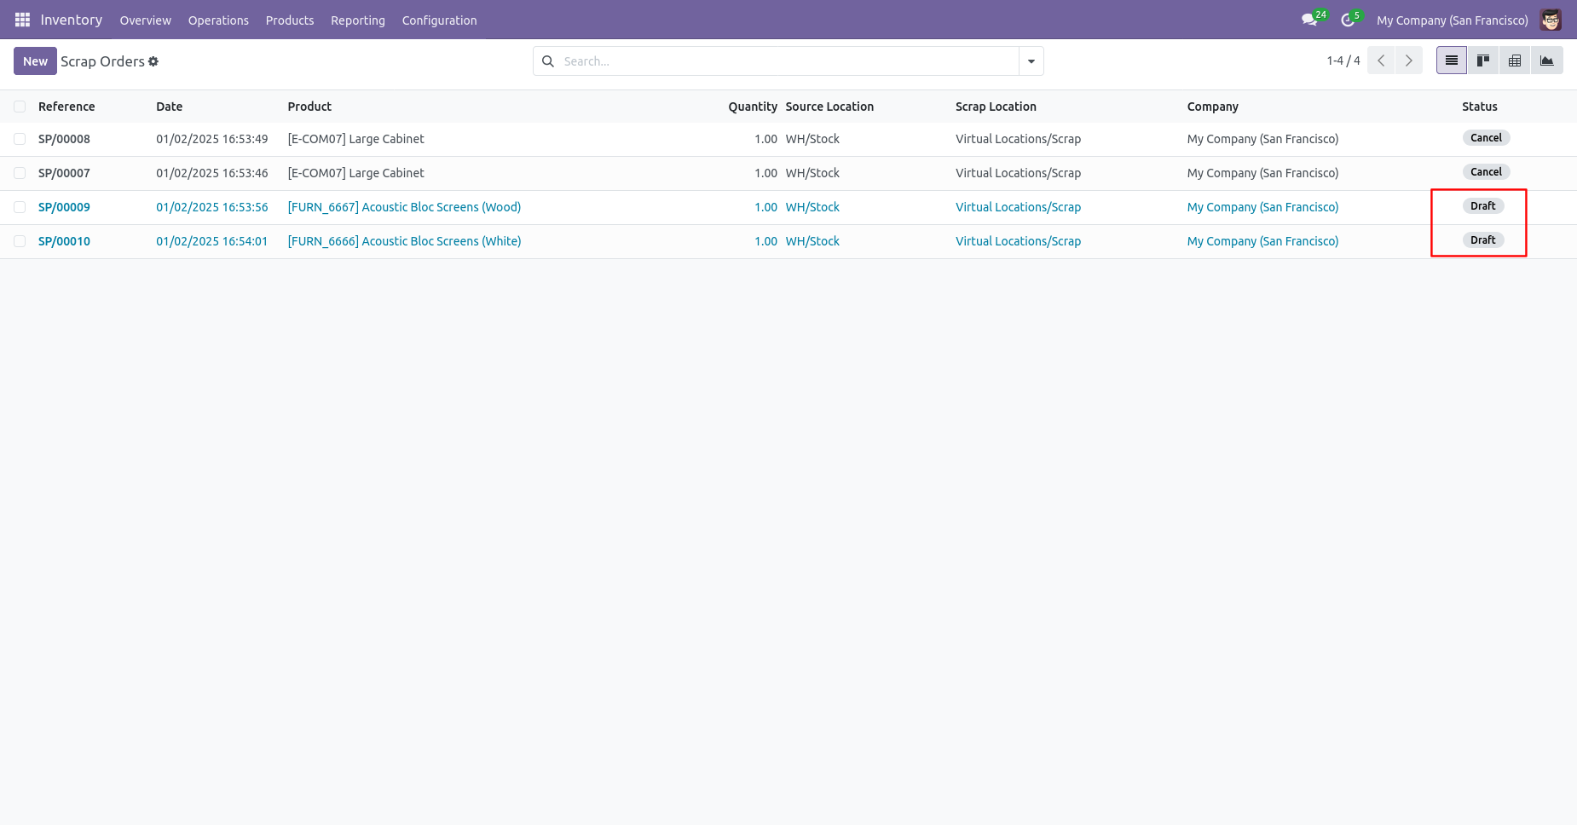1577x825 pixels.
Task: Switch to Graph view
Action: (x=1546, y=61)
